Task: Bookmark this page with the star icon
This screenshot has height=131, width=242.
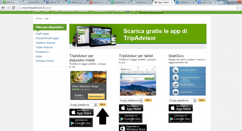Action: pos(238,8)
